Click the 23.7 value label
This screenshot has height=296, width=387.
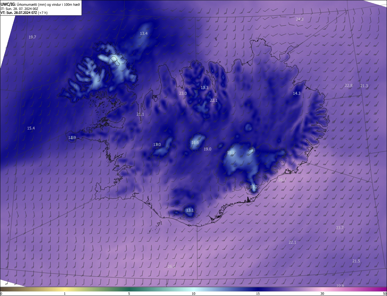coord(340,228)
